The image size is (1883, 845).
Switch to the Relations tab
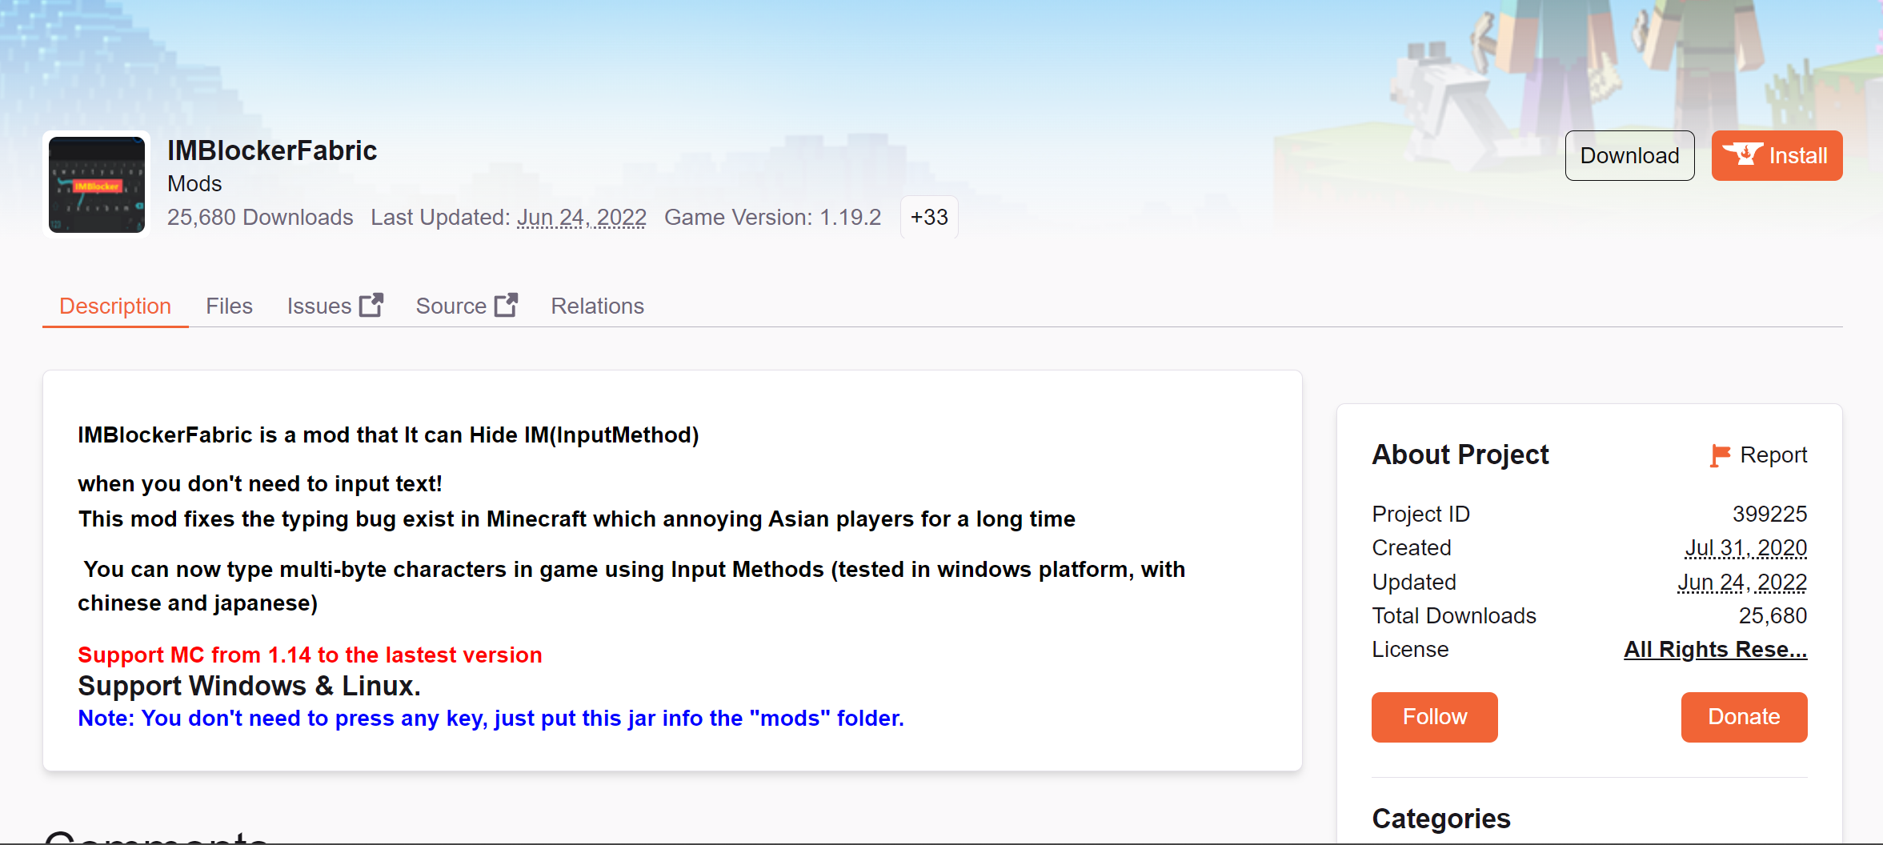597,306
